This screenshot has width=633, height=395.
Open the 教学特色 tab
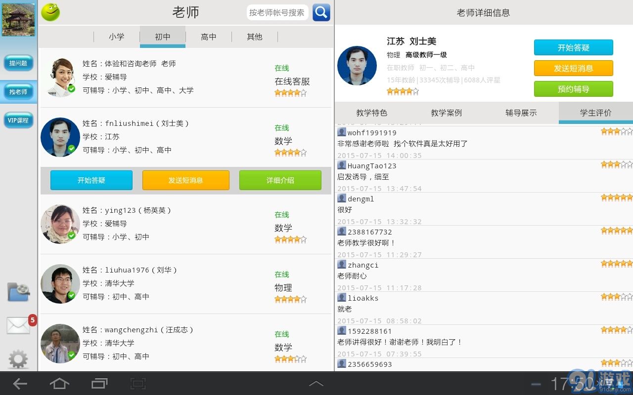(x=372, y=113)
